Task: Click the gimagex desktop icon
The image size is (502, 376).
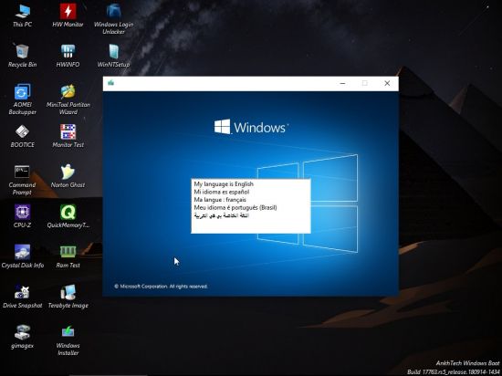Action: click(x=22, y=337)
